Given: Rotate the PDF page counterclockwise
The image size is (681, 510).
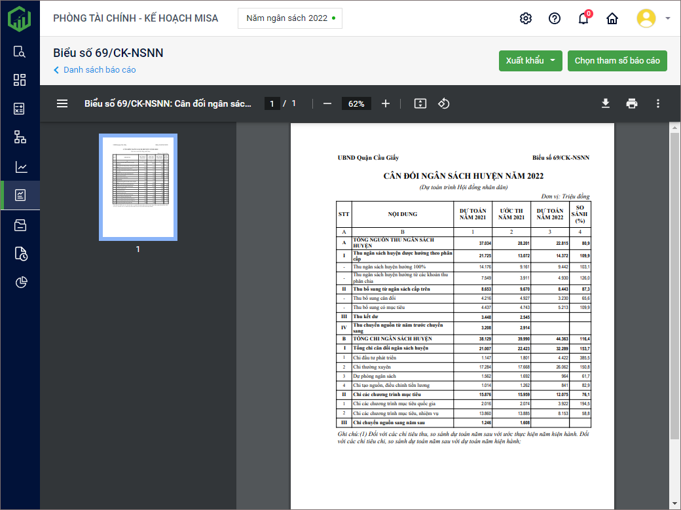Looking at the screenshot, I should pos(444,103).
